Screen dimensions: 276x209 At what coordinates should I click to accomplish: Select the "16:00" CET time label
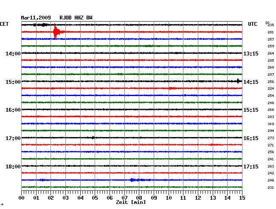(x=13, y=110)
